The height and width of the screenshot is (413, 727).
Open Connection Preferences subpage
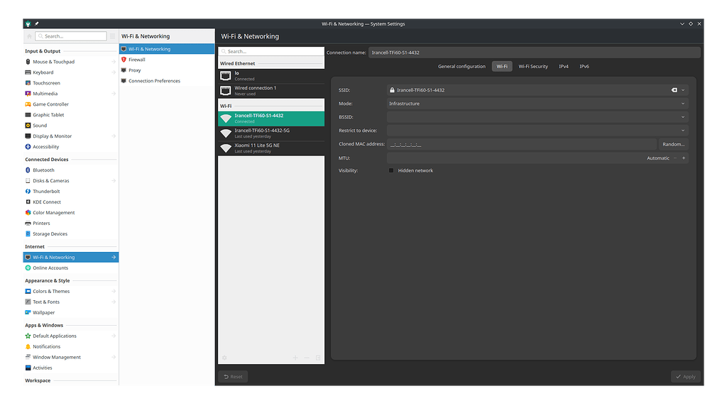tap(167, 81)
